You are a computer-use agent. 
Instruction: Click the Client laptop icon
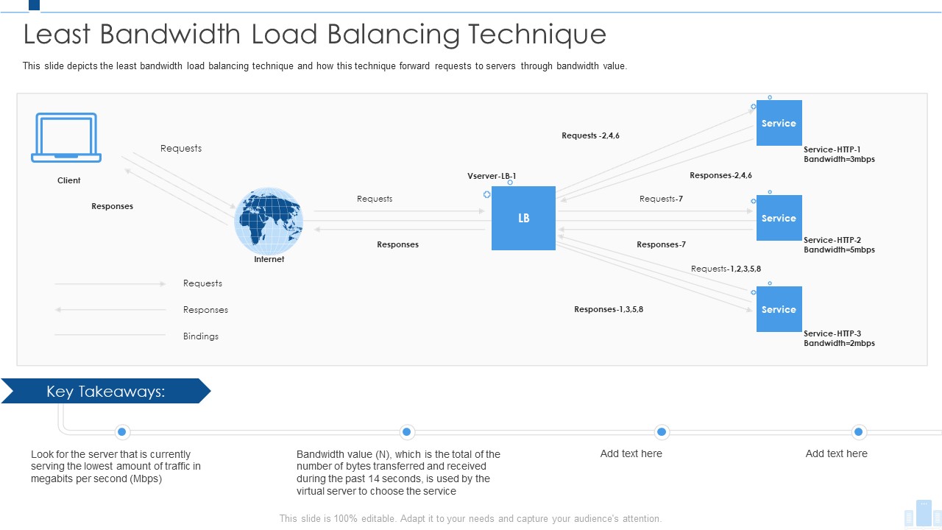tap(66, 138)
